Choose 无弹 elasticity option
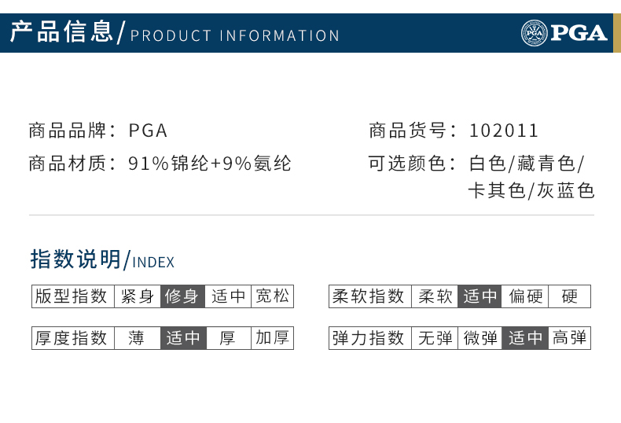The image size is (621, 423). pos(435,338)
